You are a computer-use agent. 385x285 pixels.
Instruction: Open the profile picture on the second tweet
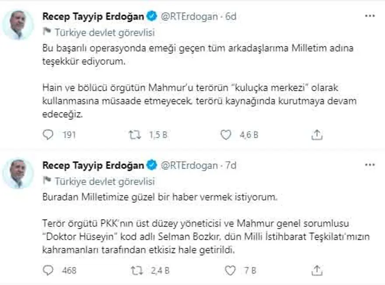click(x=18, y=173)
